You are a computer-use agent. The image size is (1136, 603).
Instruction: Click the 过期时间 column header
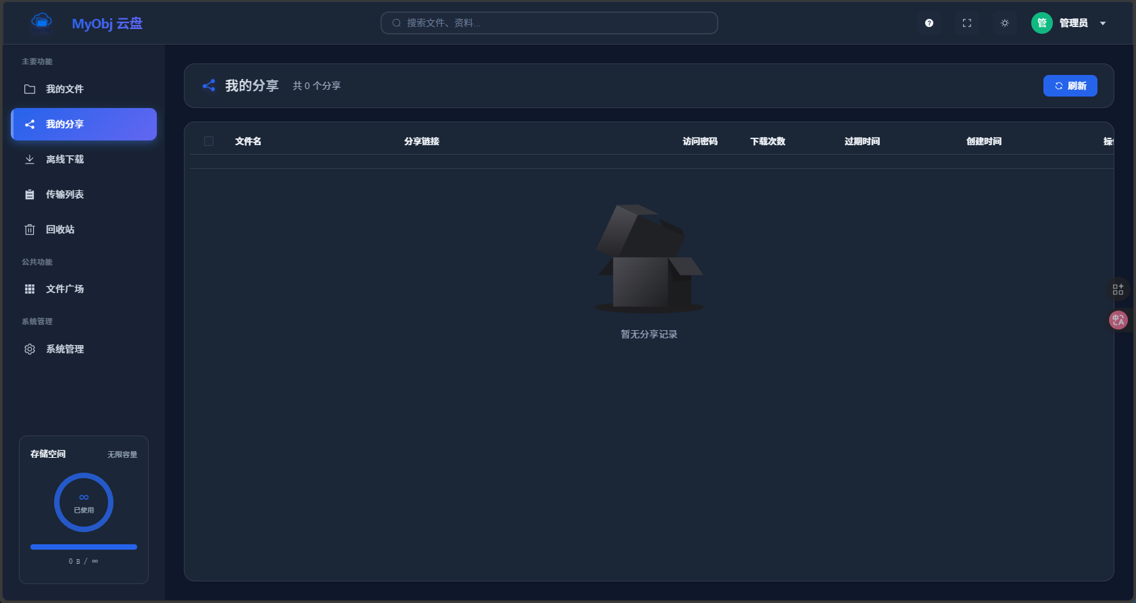tap(862, 141)
